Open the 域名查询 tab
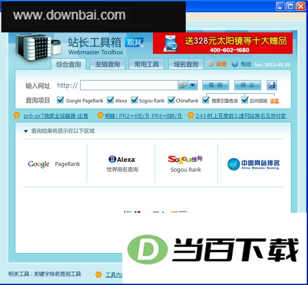This screenshot has width=308, height=285. [x=186, y=64]
